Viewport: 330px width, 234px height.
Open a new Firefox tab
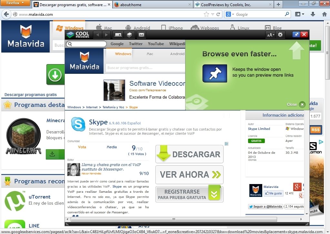(x=278, y=5)
